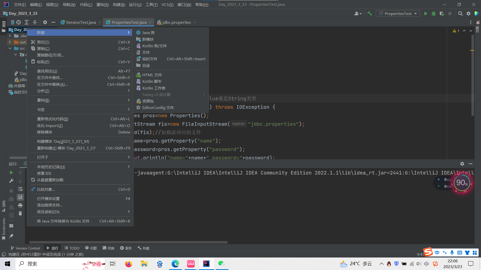Click the green Run button in toolbar

(426, 13)
